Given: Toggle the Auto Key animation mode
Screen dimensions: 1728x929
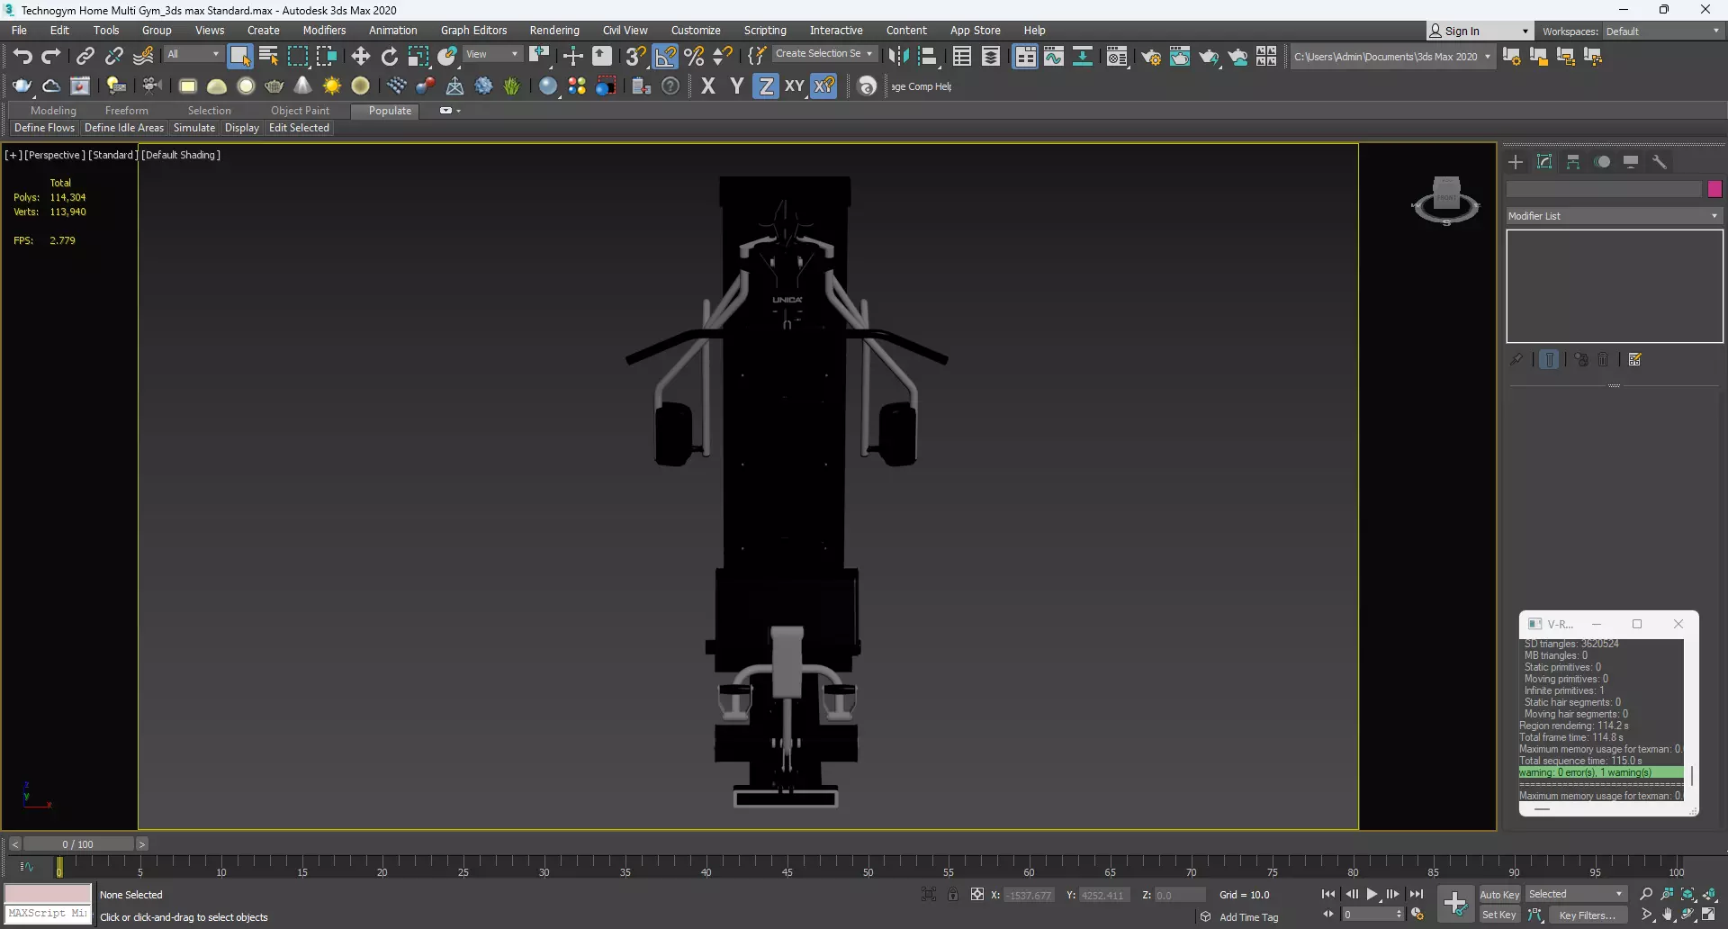Looking at the screenshot, I should [x=1498, y=894].
